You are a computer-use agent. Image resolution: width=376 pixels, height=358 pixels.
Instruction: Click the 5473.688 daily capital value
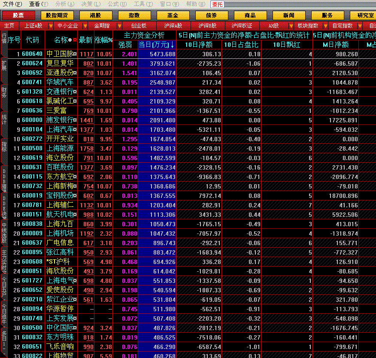pyautogui.click(x=163, y=54)
